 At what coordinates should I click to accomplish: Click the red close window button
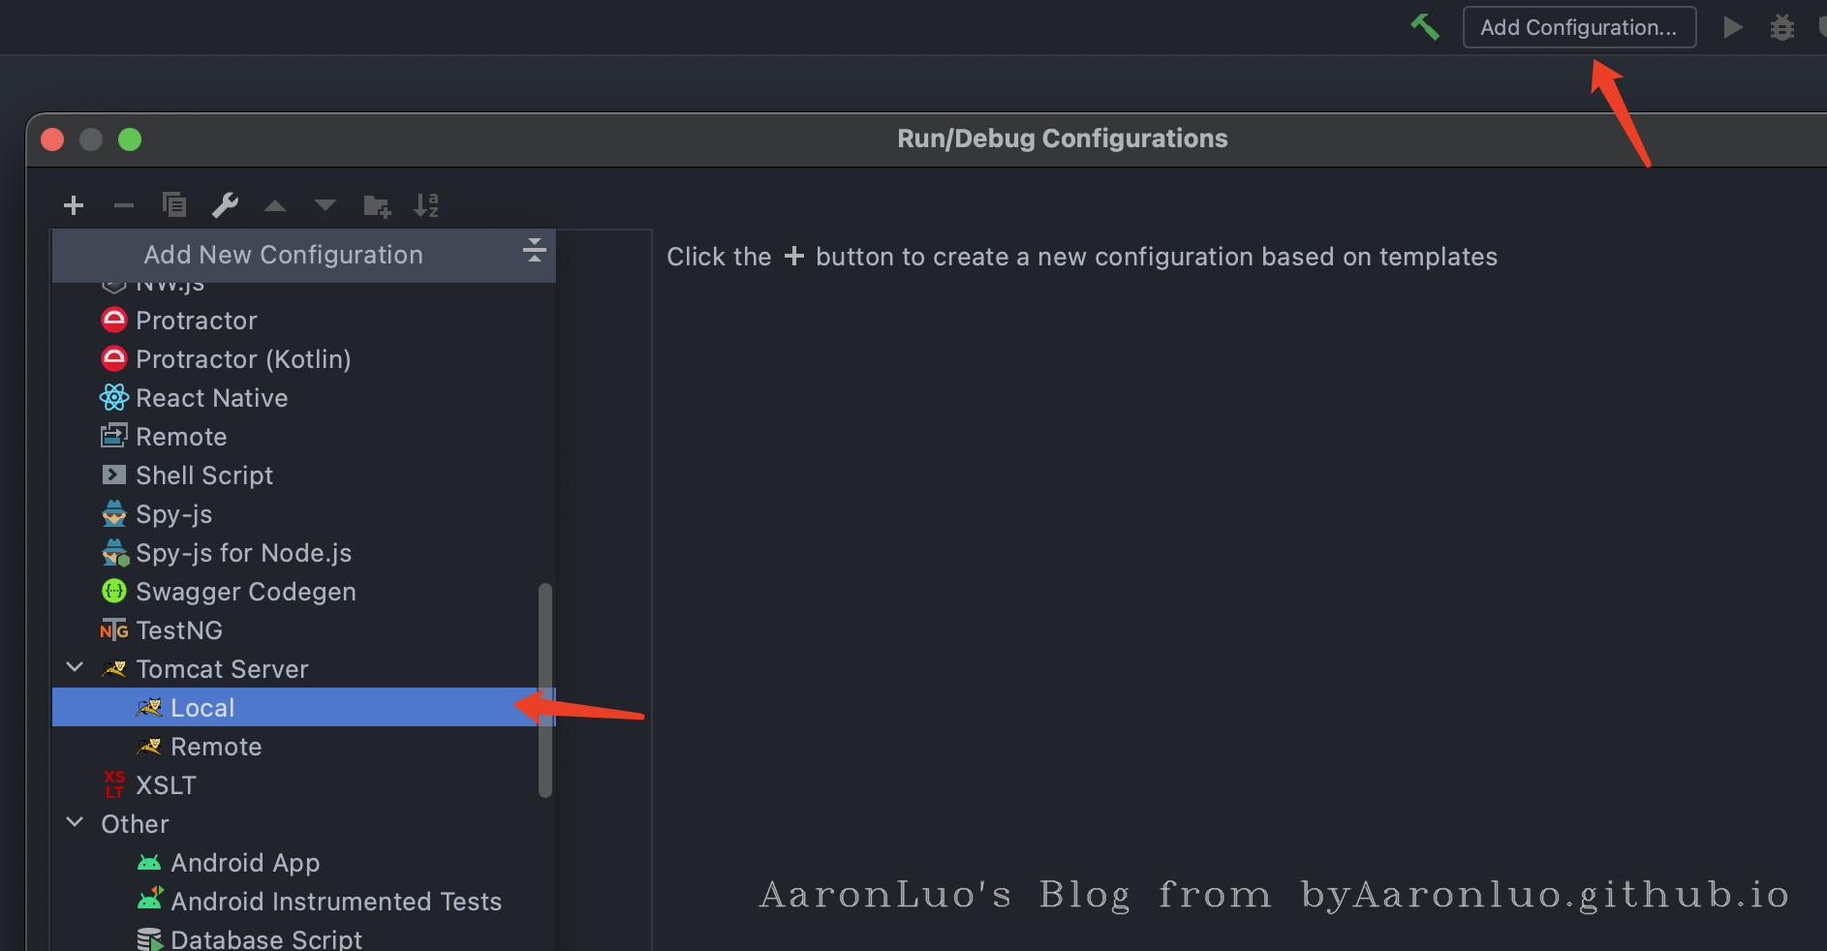click(x=52, y=139)
